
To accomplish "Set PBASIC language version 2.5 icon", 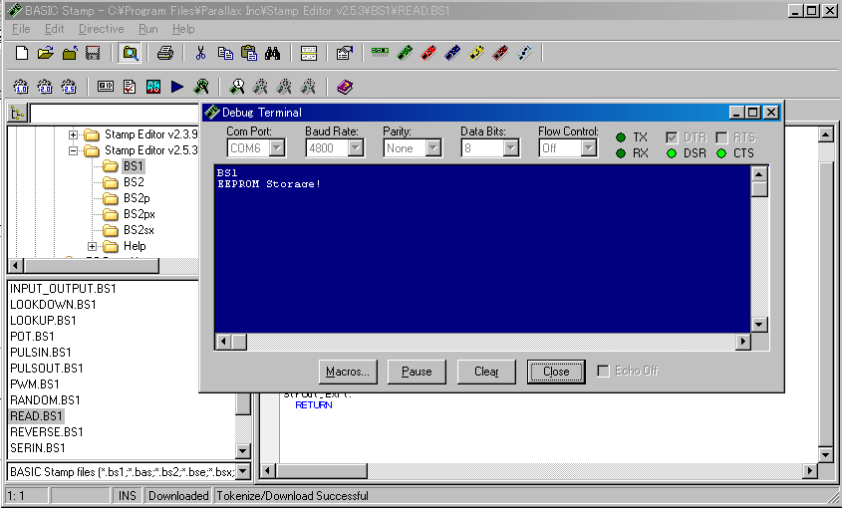I will coord(70,87).
